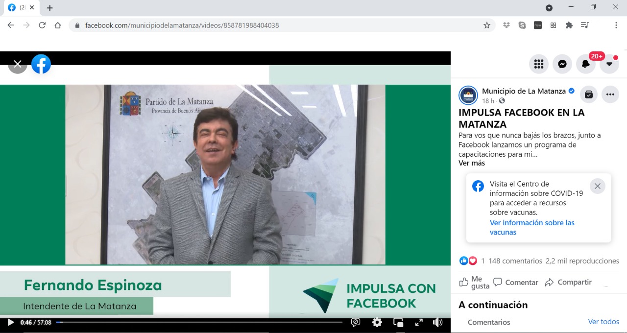Close the Facebook browser tab

click(x=32, y=8)
